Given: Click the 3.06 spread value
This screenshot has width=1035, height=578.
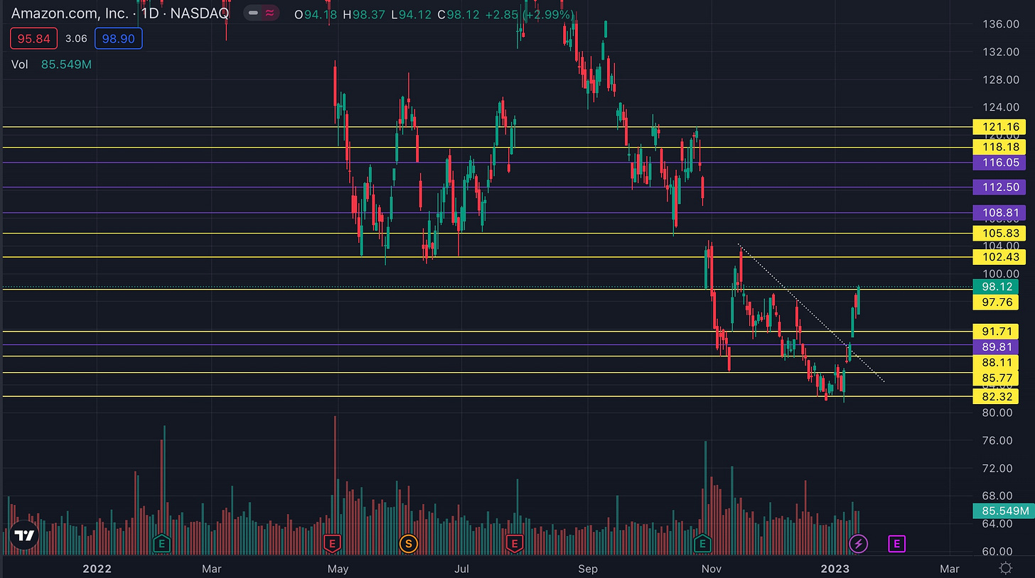Looking at the screenshot, I should click(75, 38).
